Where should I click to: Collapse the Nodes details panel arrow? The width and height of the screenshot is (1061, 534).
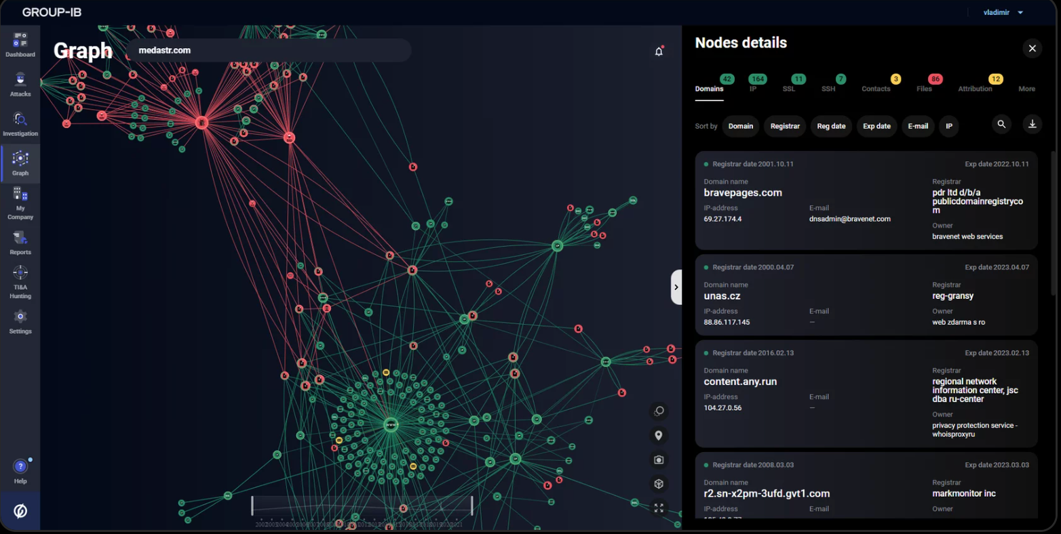(x=676, y=287)
